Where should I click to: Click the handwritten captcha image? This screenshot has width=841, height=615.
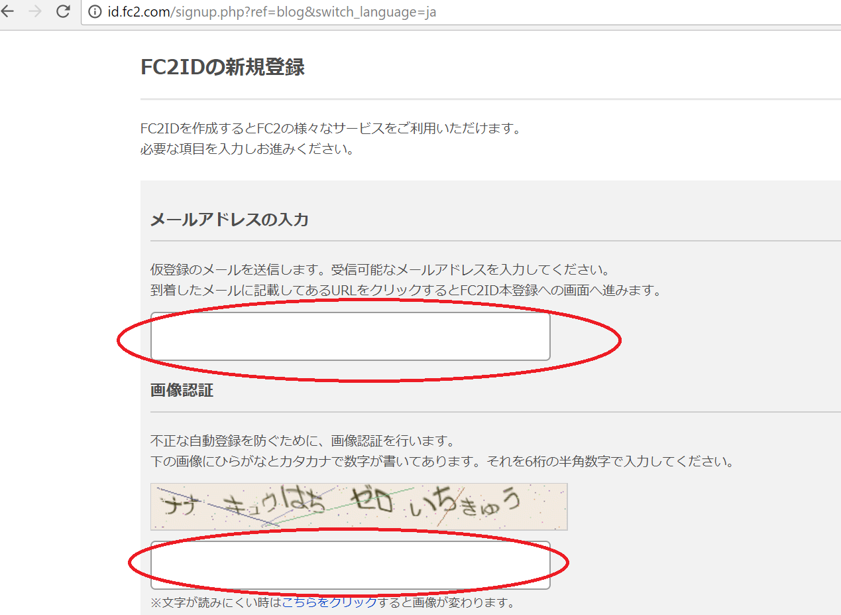359,506
